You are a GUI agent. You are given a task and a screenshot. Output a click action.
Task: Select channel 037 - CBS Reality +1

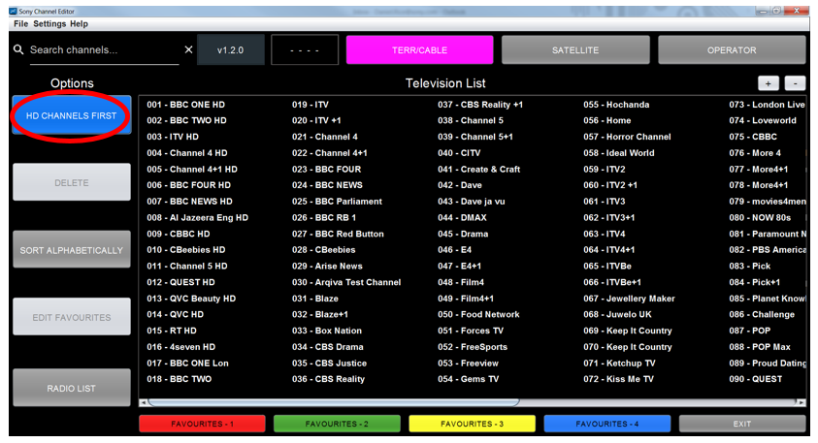(x=480, y=105)
